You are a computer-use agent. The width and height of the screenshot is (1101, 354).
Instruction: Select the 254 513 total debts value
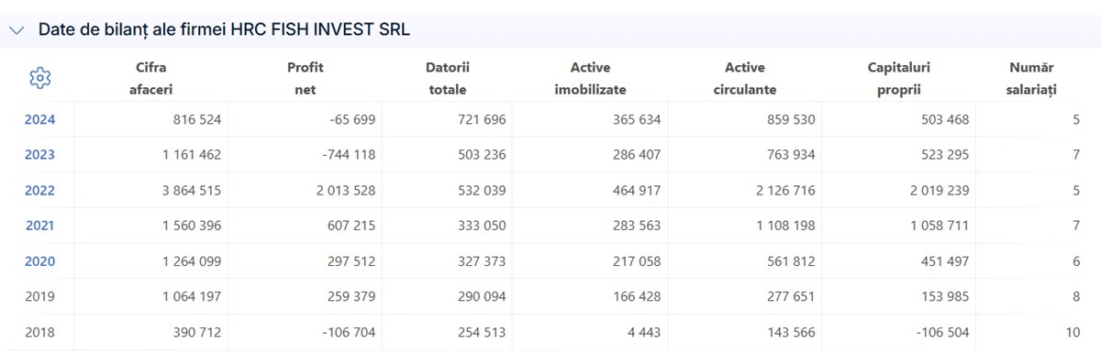pos(481,332)
